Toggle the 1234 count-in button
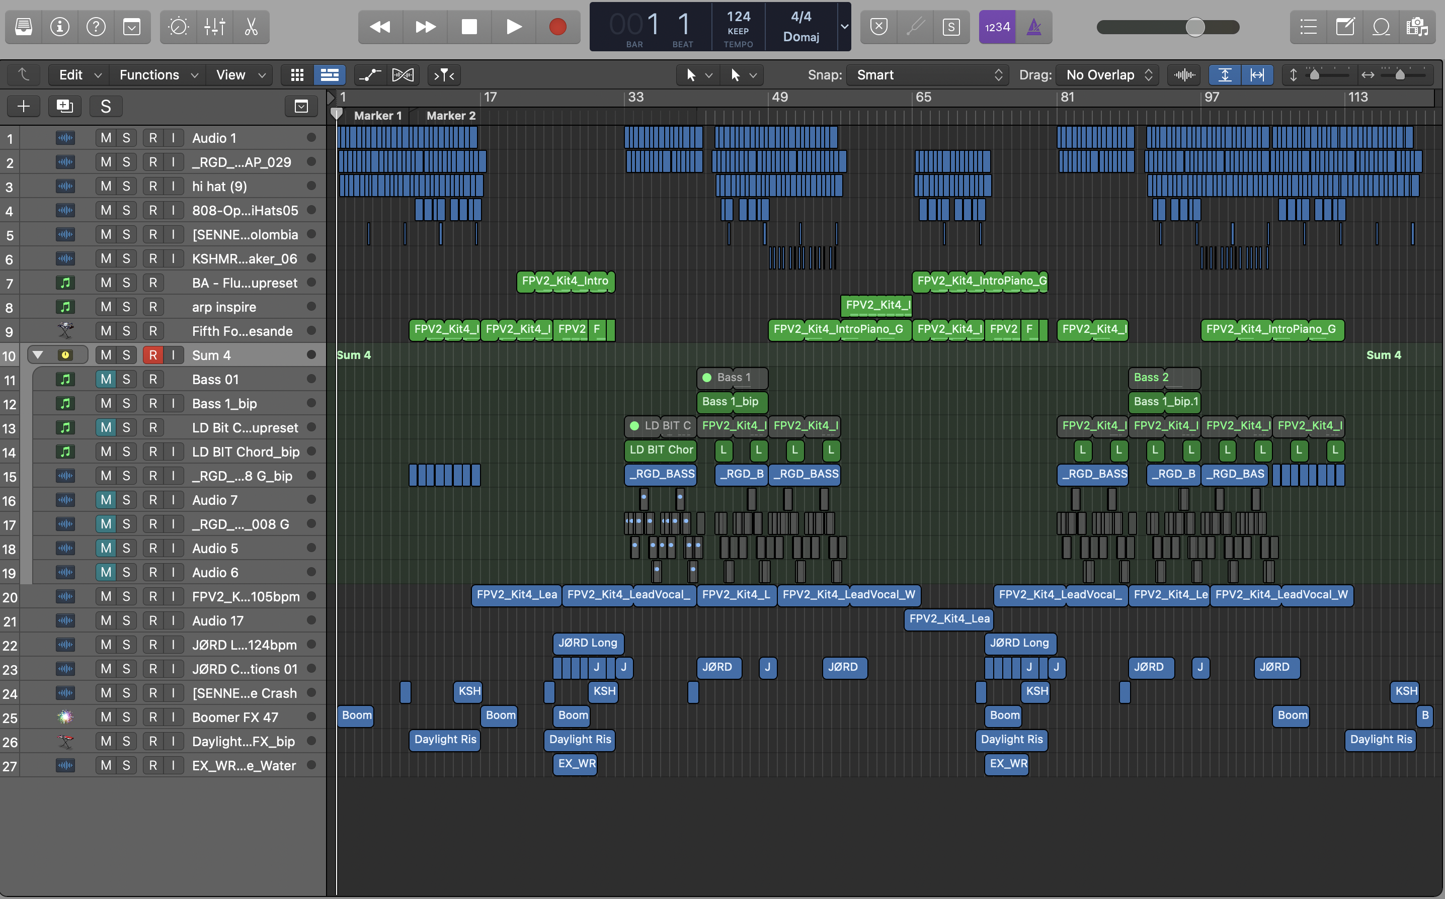The image size is (1445, 899). pos(998,27)
